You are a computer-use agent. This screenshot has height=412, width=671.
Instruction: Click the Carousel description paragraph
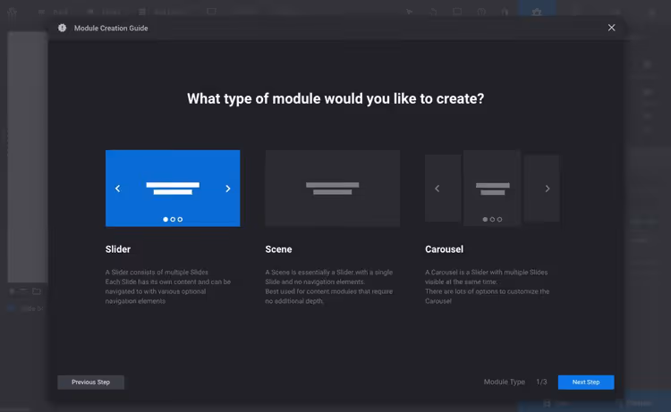(x=488, y=286)
